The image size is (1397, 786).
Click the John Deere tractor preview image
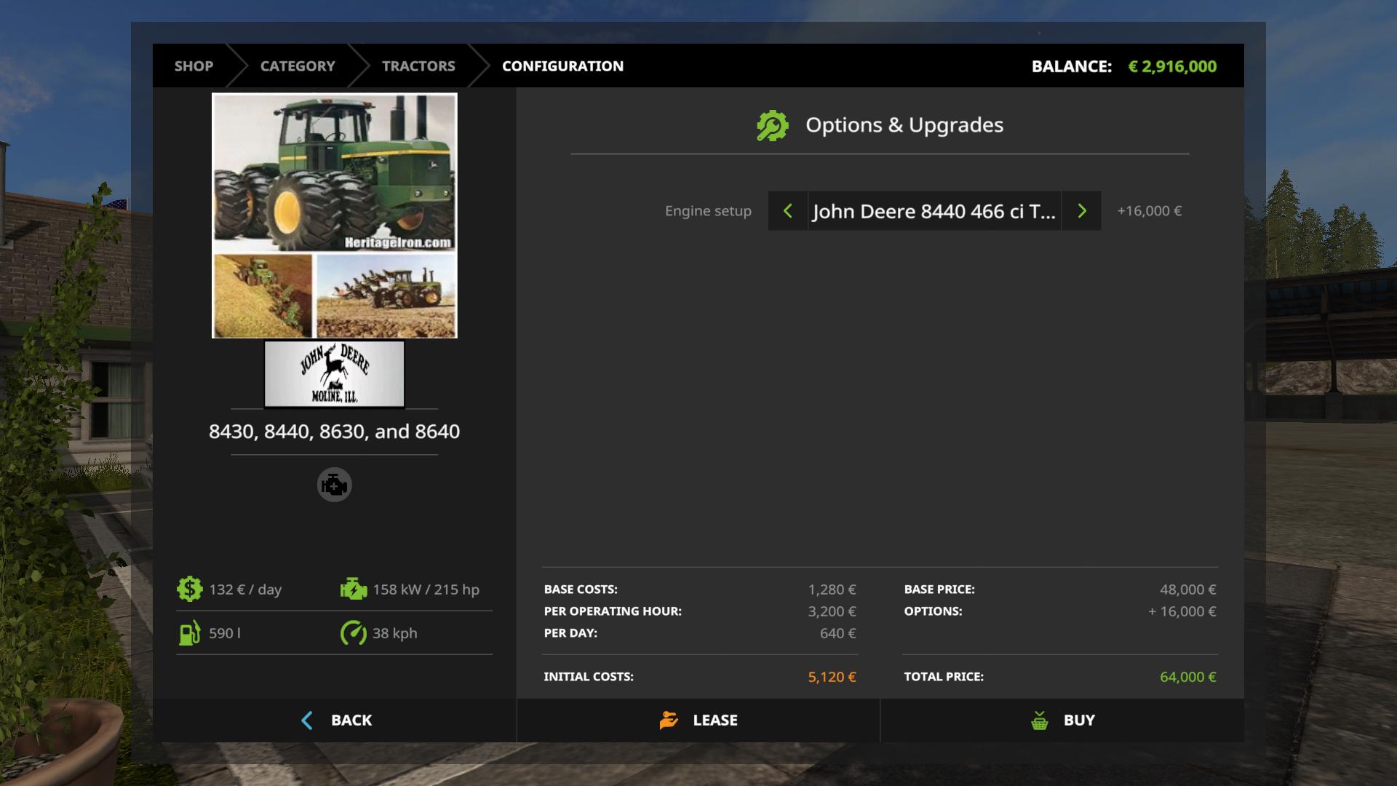pyautogui.click(x=335, y=215)
